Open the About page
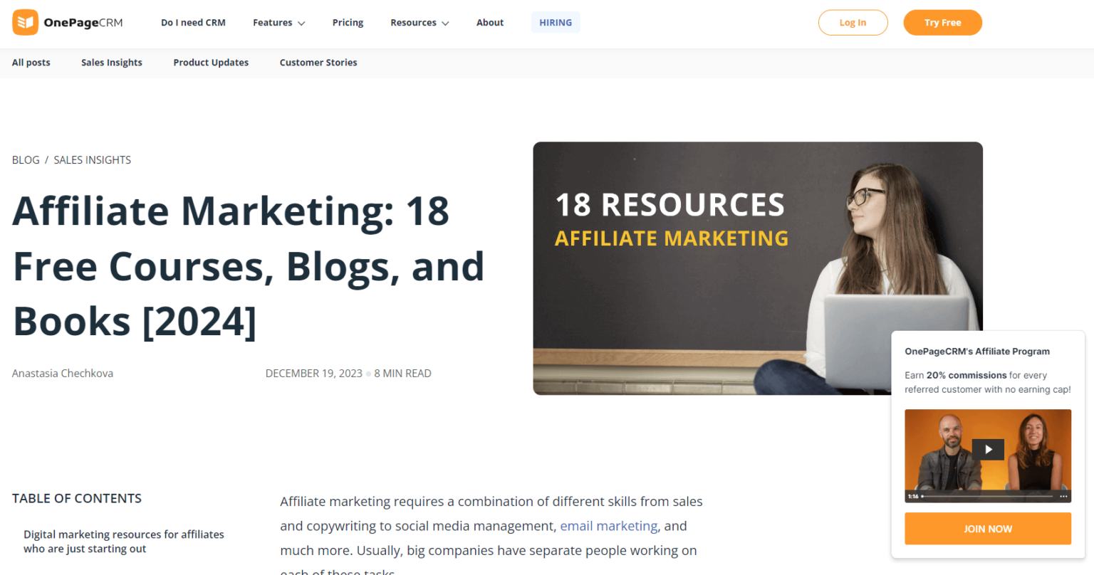Image resolution: width=1094 pixels, height=575 pixels. click(490, 22)
